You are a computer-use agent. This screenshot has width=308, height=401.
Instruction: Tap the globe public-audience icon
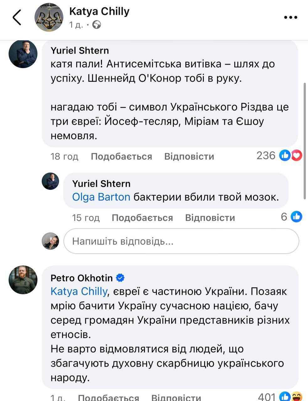97,25
